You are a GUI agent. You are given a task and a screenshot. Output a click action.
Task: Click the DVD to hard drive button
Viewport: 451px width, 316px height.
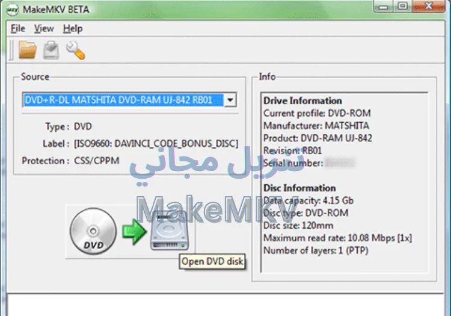[130, 231]
